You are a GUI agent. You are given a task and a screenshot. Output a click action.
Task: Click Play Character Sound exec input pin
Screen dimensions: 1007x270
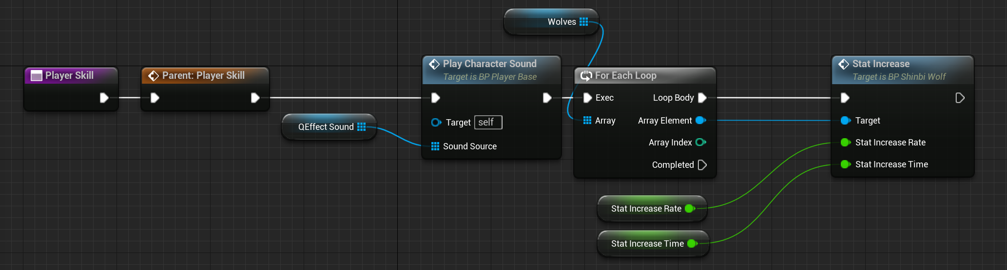point(435,98)
